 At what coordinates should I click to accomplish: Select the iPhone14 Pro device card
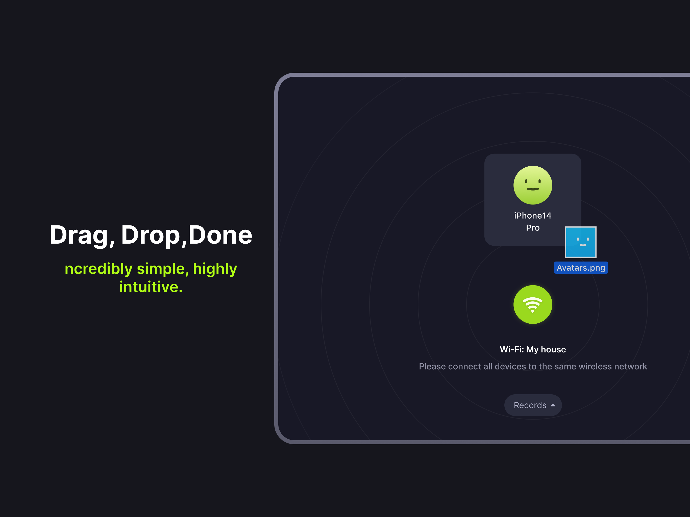(x=533, y=200)
